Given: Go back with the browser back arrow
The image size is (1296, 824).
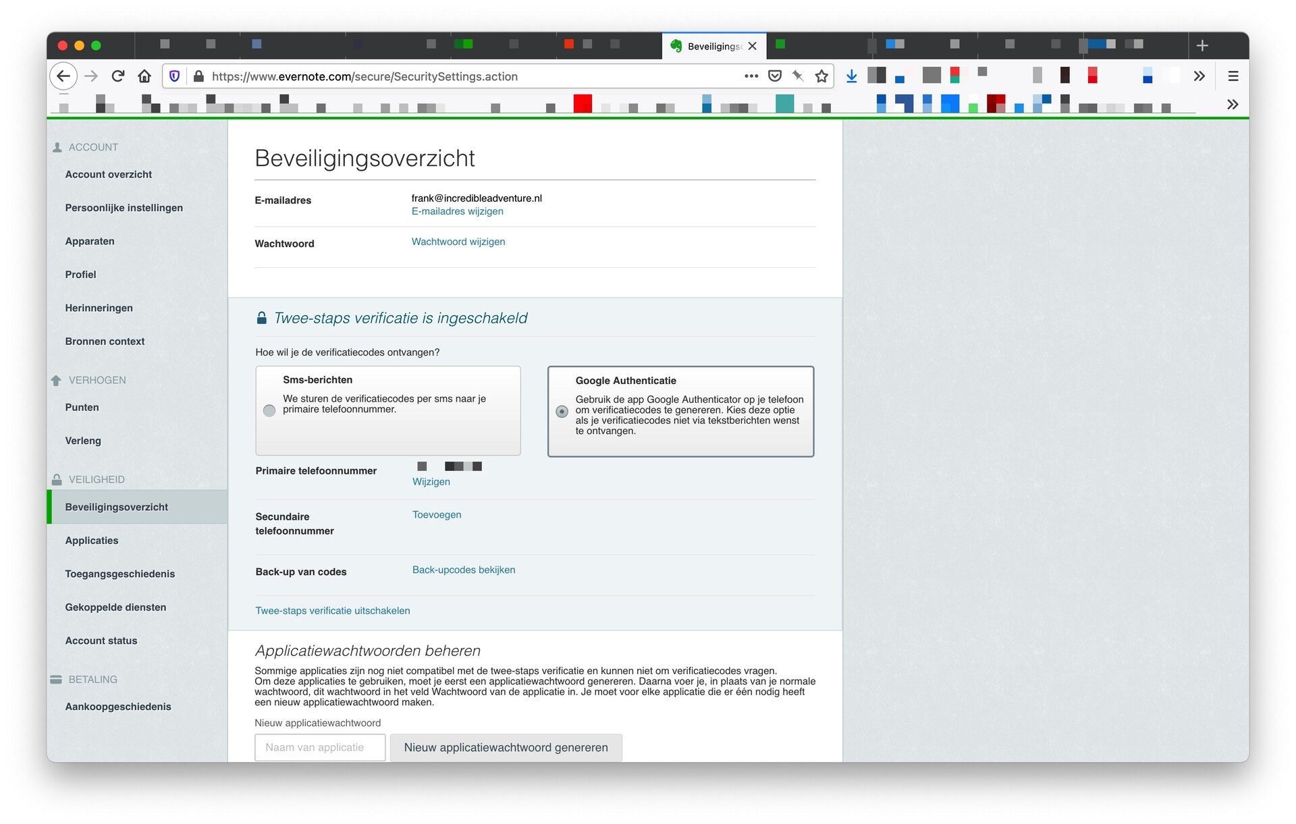Looking at the screenshot, I should coord(63,76).
